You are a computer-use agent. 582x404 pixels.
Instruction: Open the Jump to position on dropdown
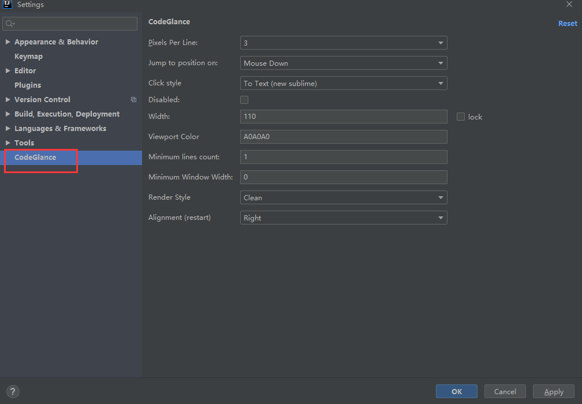tap(344, 63)
